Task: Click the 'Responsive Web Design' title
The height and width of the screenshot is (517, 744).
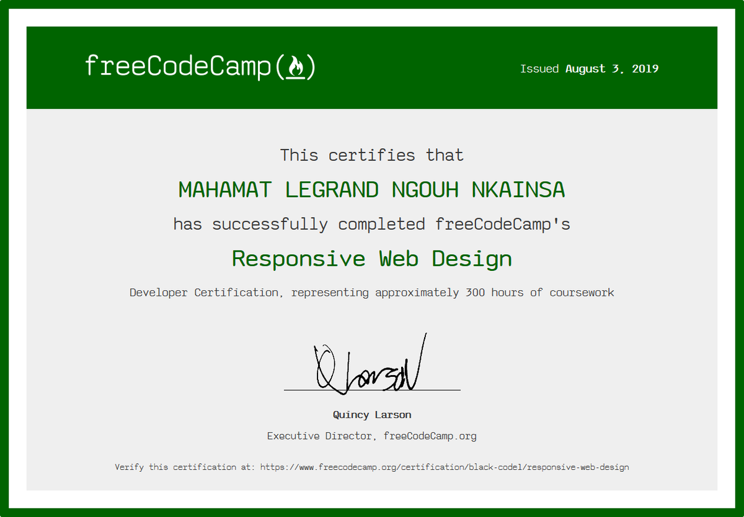Action: (x=372, y=258)
